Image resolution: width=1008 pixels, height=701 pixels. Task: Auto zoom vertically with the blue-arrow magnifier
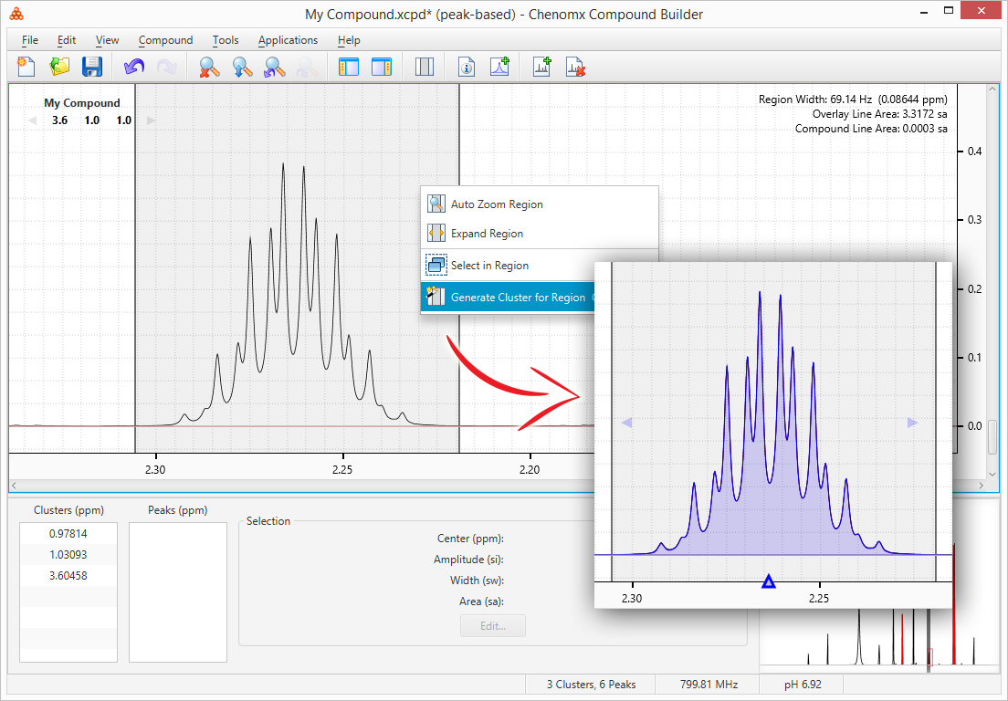[x=242, y=67]
